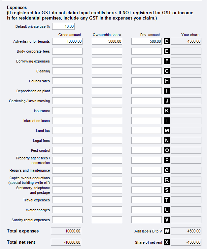Click the D label icon for Advertising

(167, 41)
